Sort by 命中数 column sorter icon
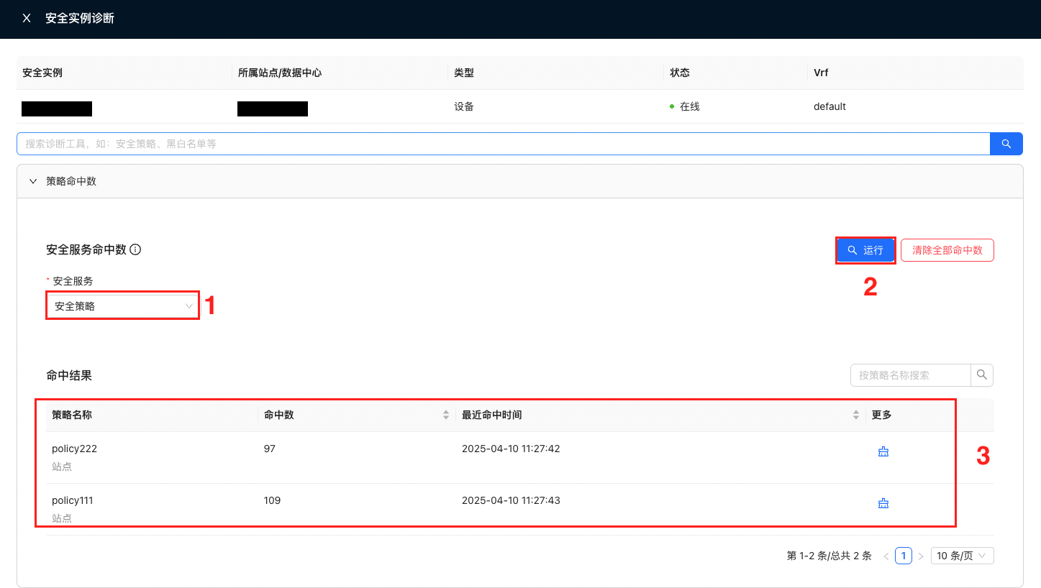1041x588 pixels. [446, 415]
